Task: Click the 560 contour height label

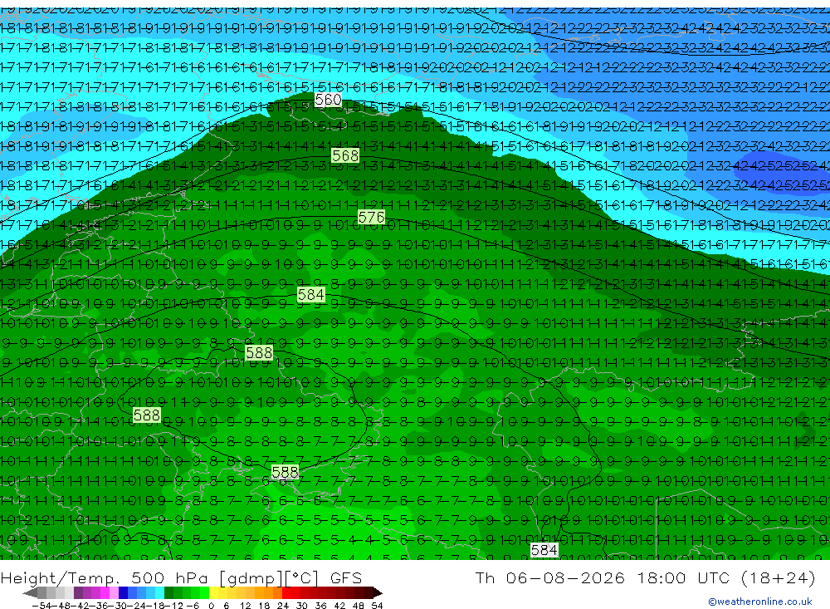Action: (x=328, y=100)
